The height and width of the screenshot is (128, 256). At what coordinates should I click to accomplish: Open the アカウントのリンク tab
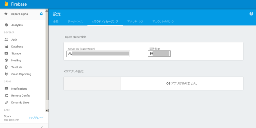tap(163, 21)
